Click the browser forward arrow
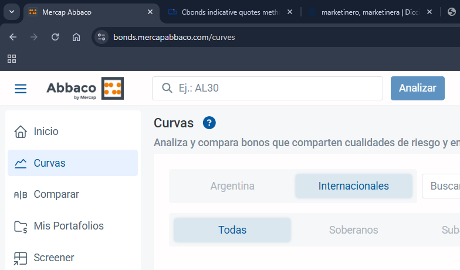This screenshot has height=270, width=460. pyautogui.click(x=34, y=37)
